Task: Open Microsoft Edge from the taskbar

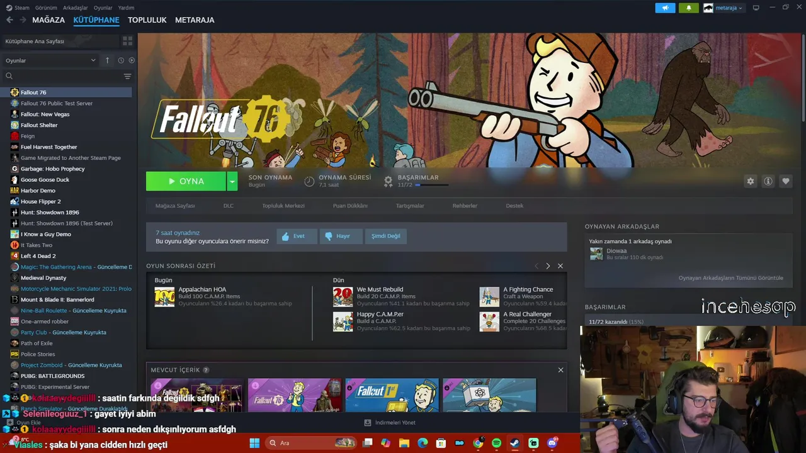Action: click(423, 443)
